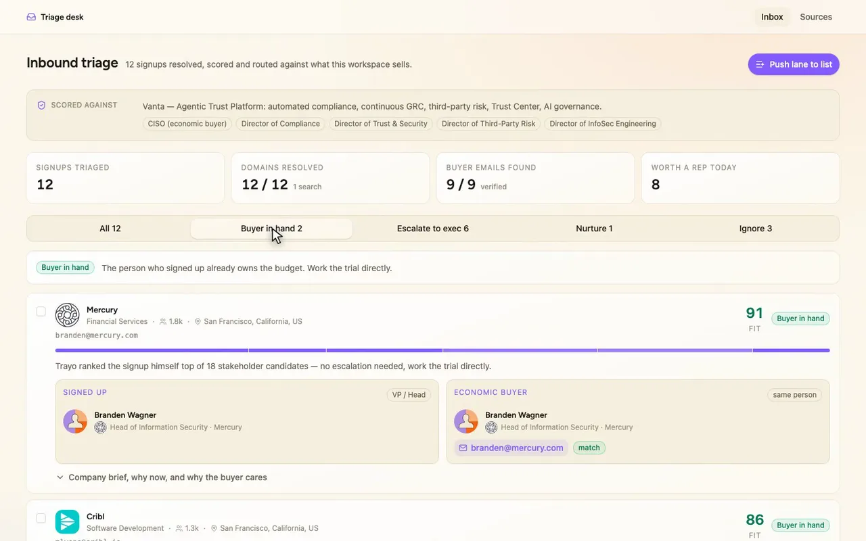Viewport: 866px width, 541px height.
Task: Click the Director of Trust & Security chip
Action: [381, 124]
